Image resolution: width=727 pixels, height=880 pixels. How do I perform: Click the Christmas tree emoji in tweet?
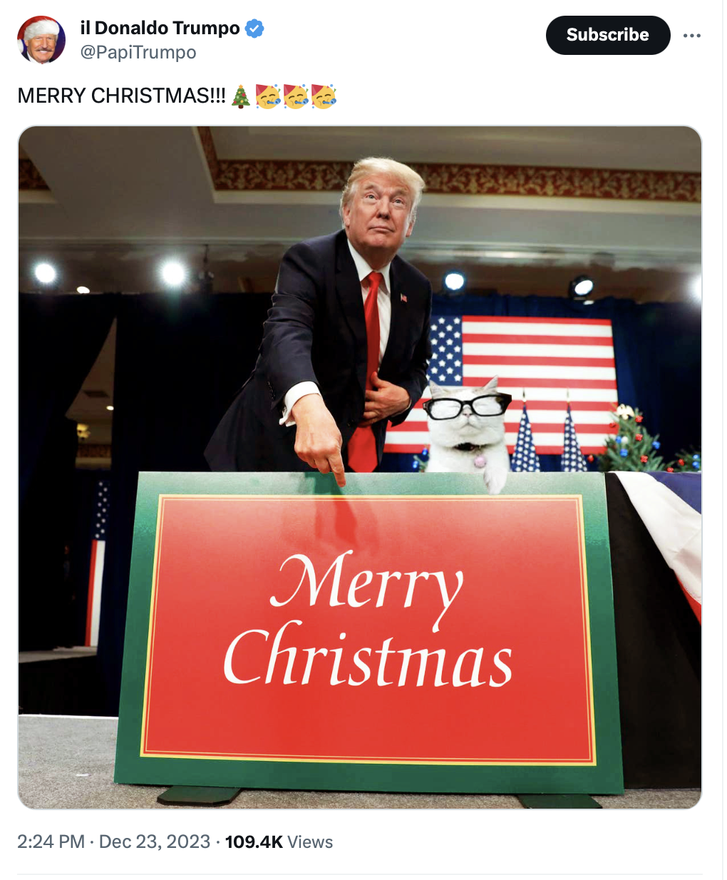click(x=242, y=96)
